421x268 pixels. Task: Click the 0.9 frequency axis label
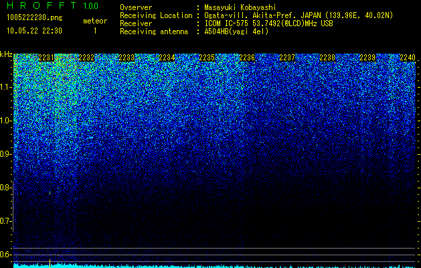pyautogui.click(x=5, y=154)
